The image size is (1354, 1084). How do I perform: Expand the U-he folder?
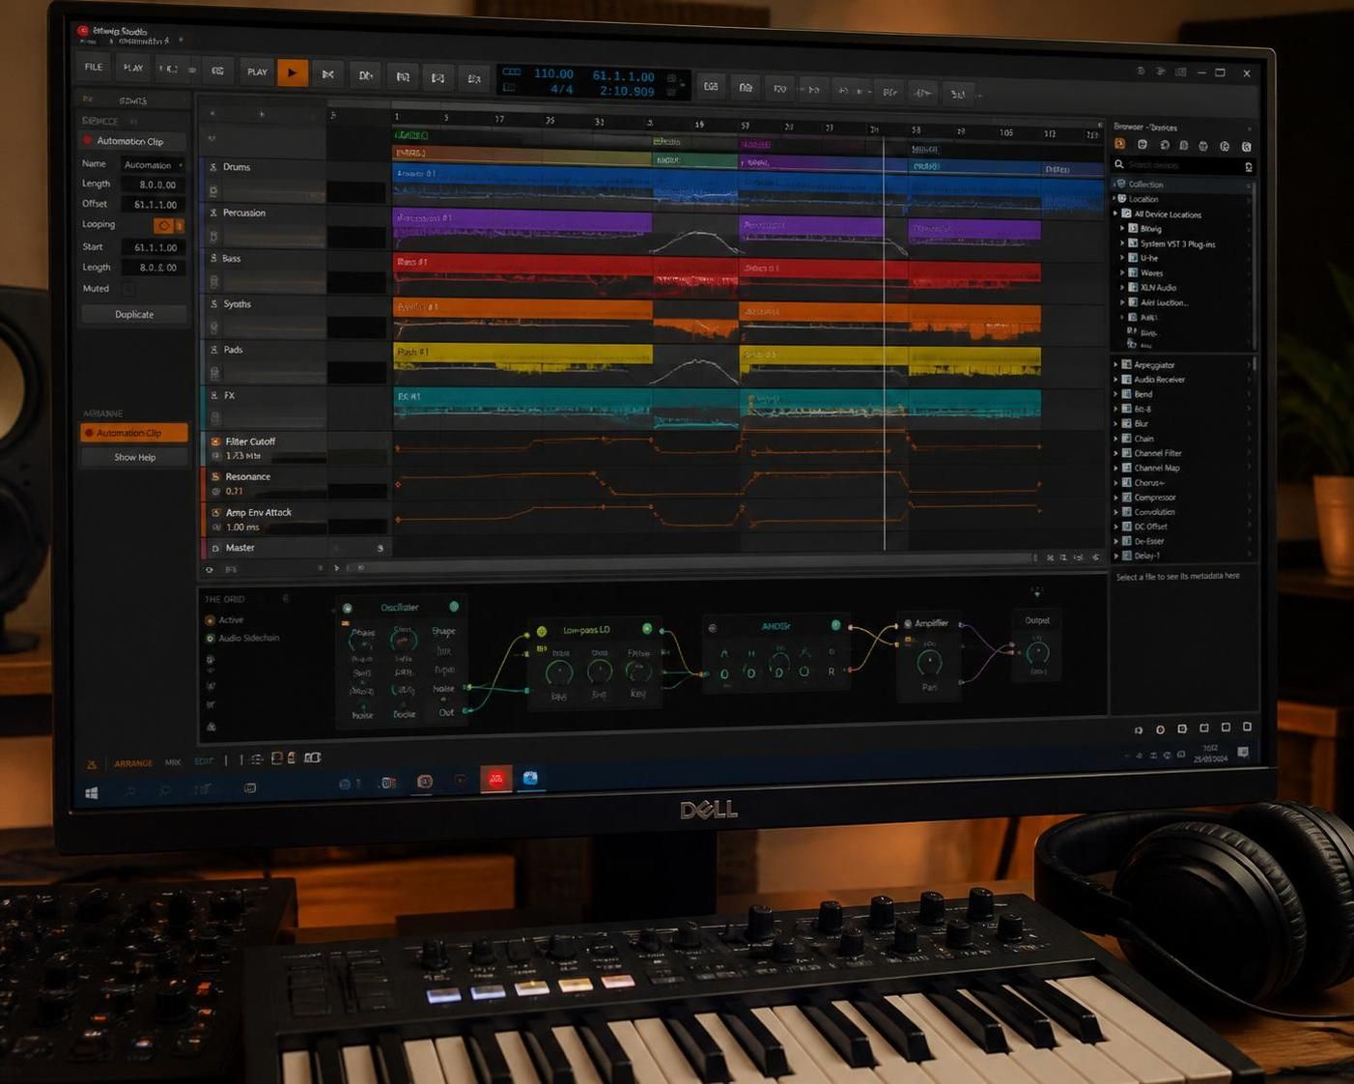click(x=1123, y=258)
